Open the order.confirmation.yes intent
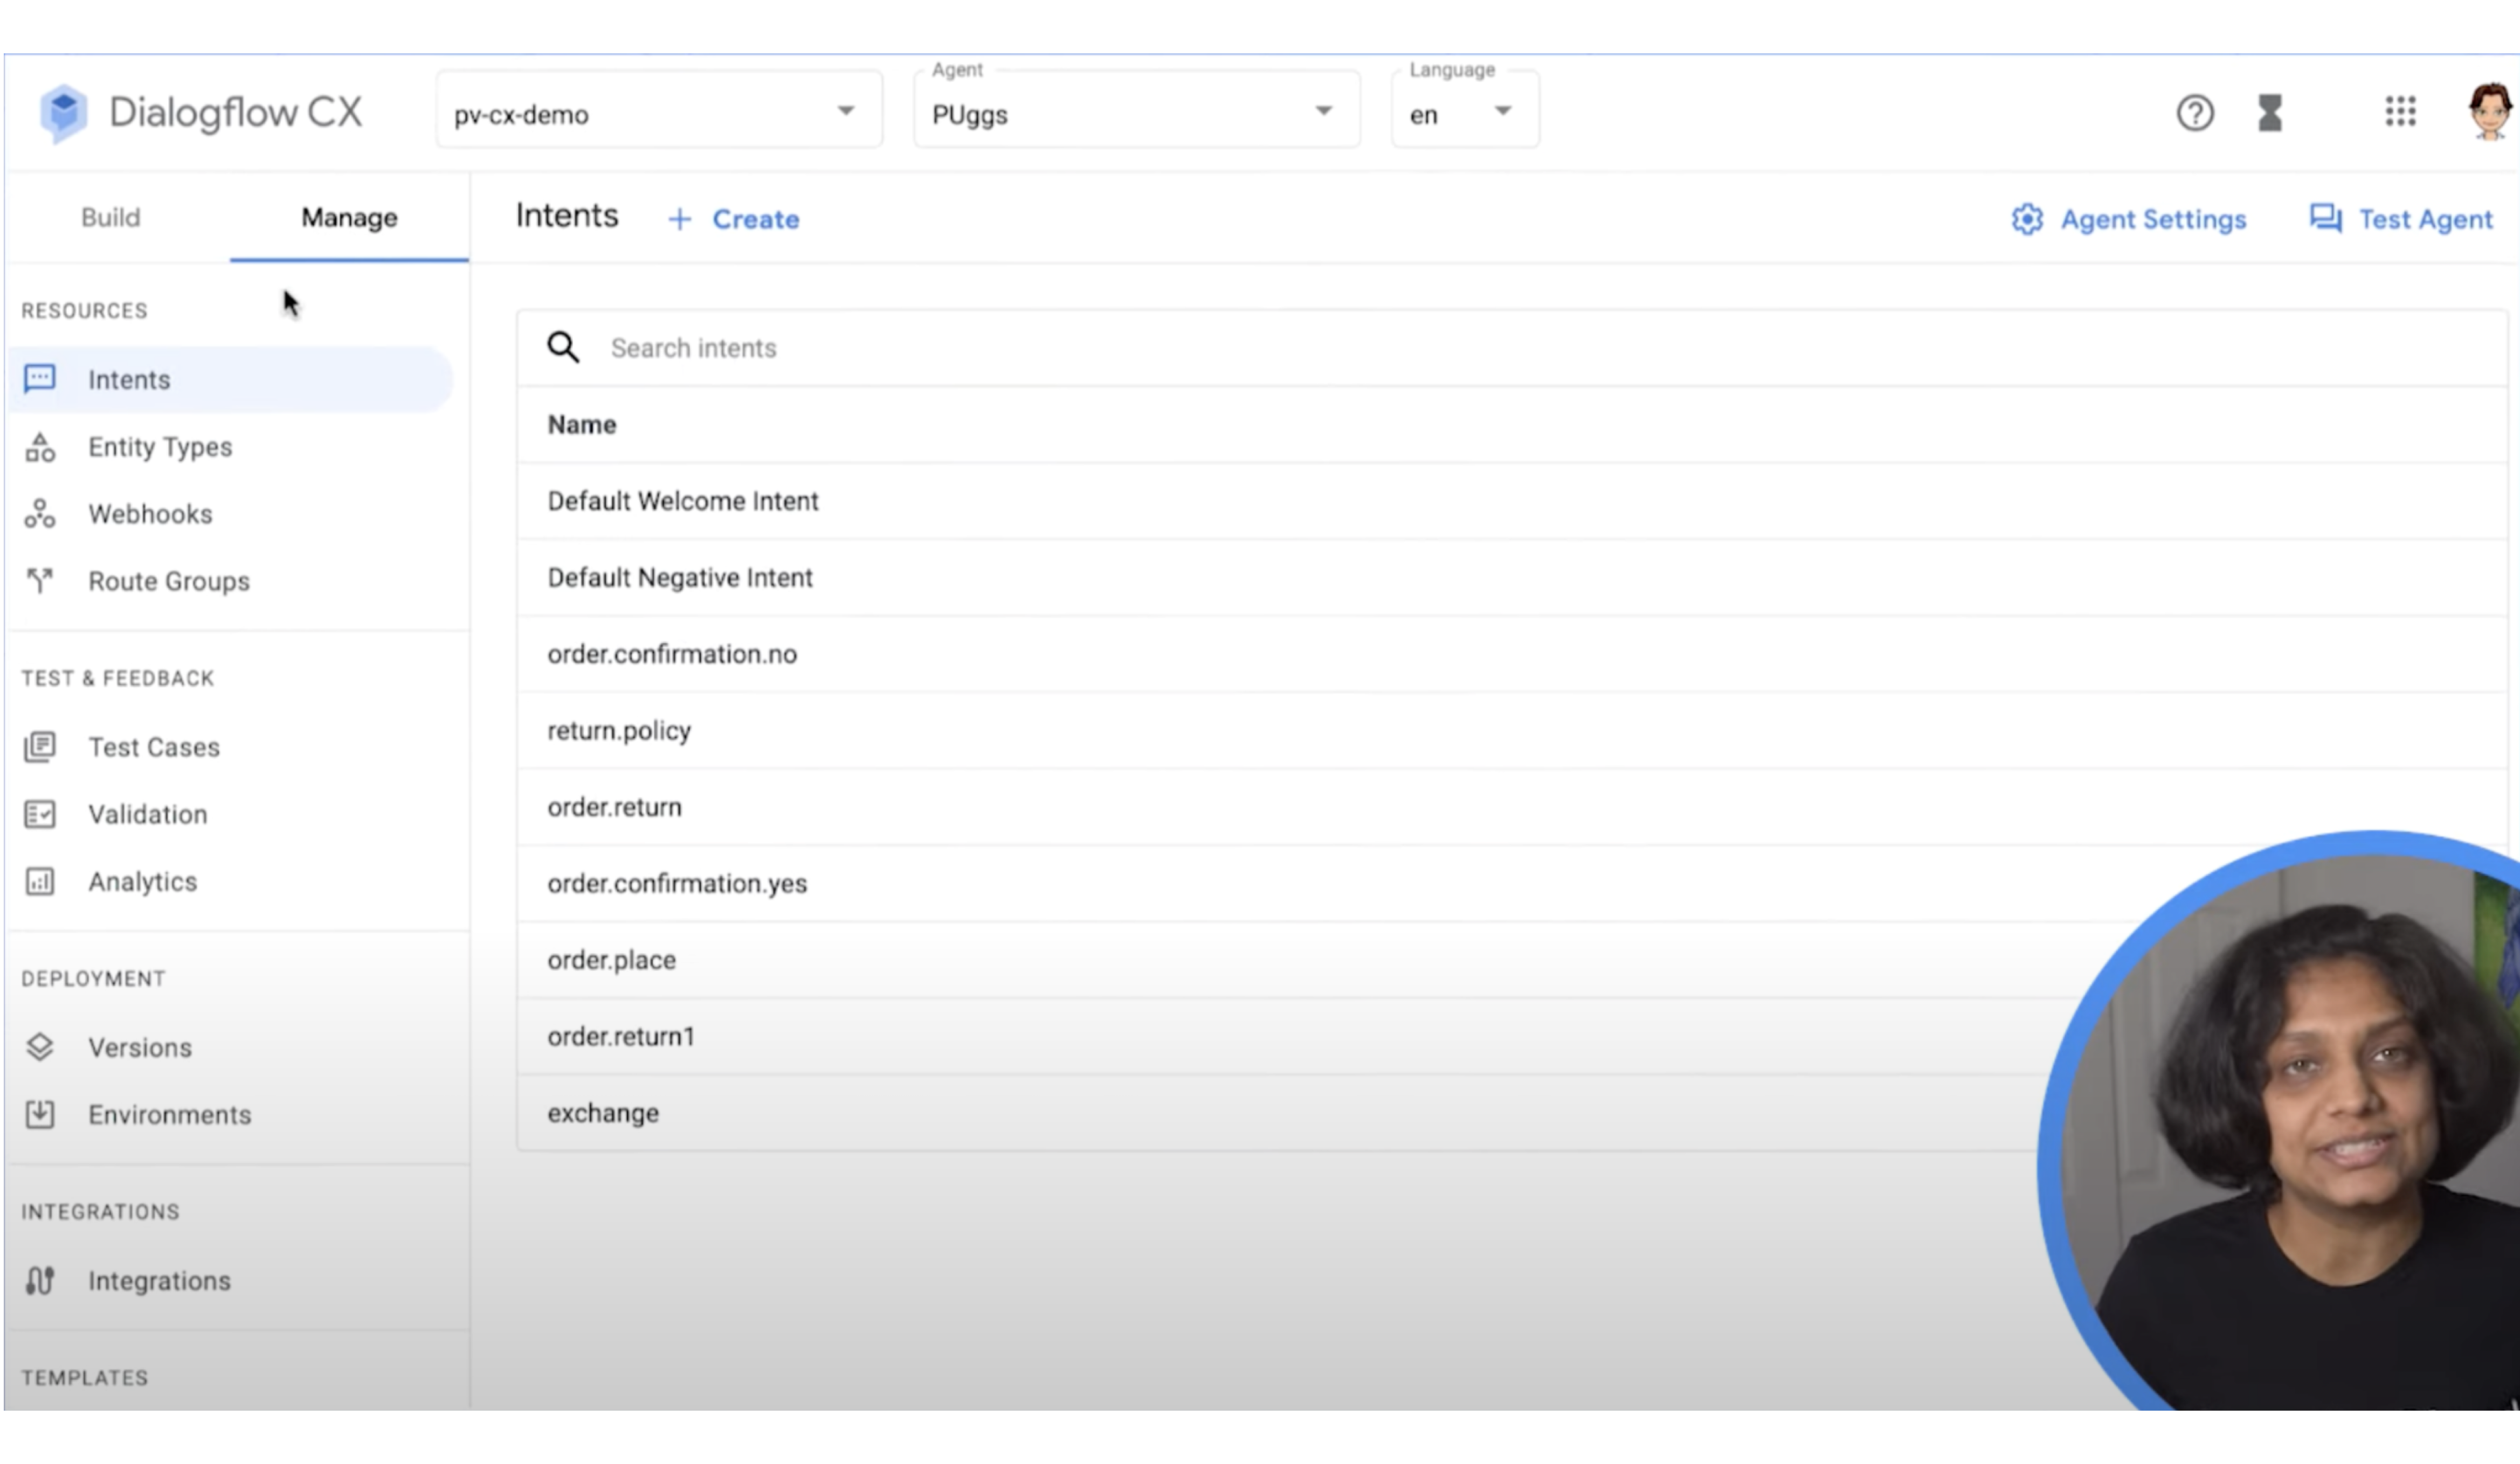The image size is (2520, 1464). (1512, 883)
